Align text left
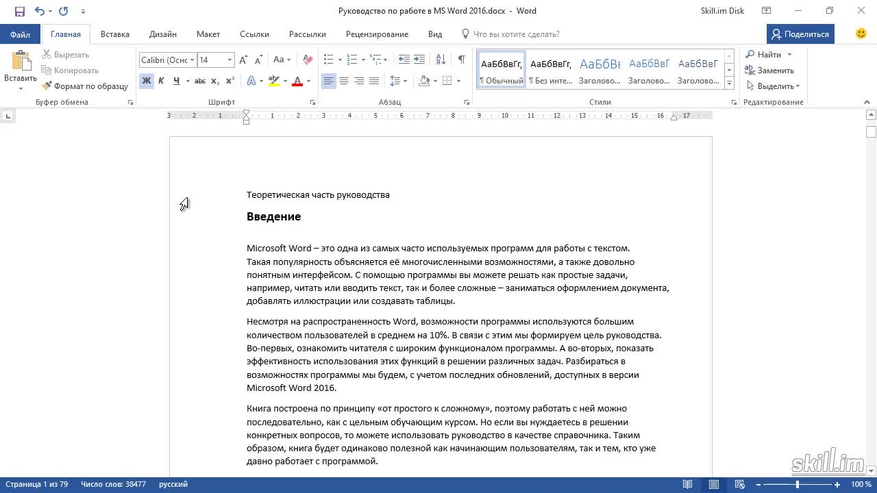The width and height of the screenshot is (877, 493). tap(329, 81)
